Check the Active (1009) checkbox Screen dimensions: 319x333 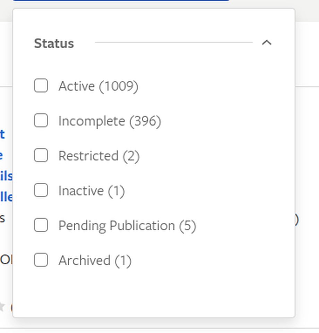tap(41, 86)
